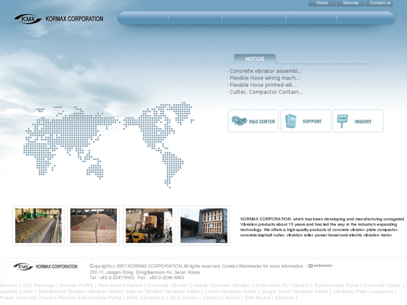407x305 pixels.
Task: Click the dotted world map graphic
Action: coord(109,145)
